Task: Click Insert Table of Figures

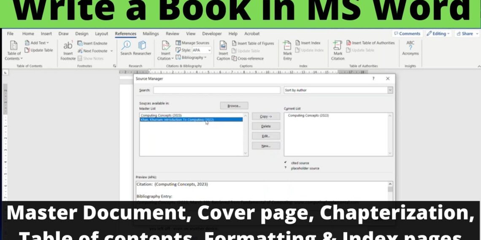Action: (x=253, y=43)
